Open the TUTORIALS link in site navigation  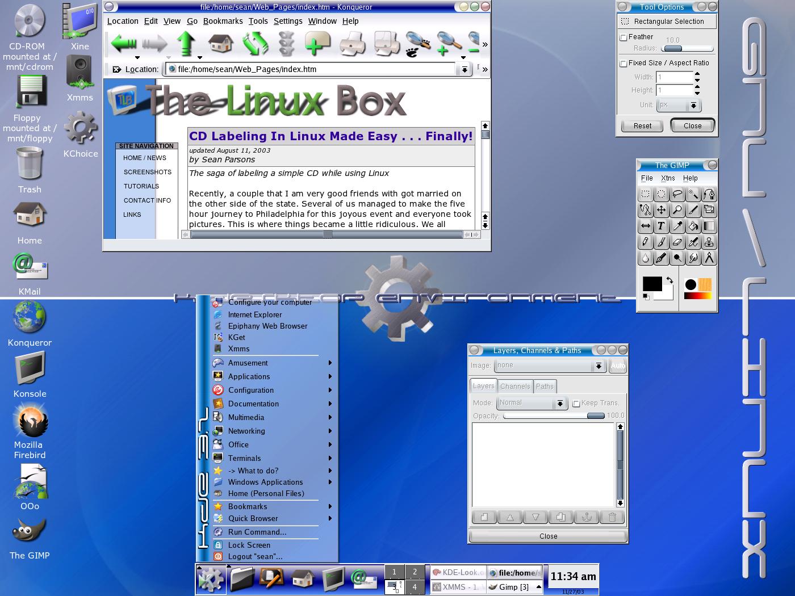coord(141,186)
